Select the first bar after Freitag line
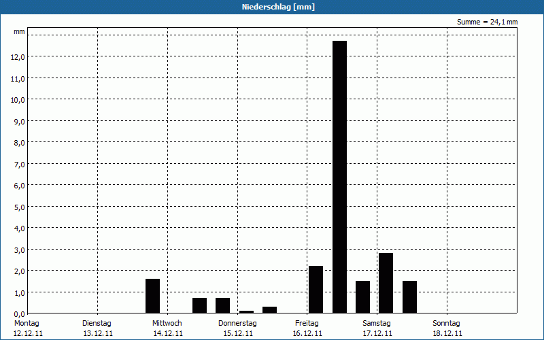This screenshot has width=544, height=340. 316,290
